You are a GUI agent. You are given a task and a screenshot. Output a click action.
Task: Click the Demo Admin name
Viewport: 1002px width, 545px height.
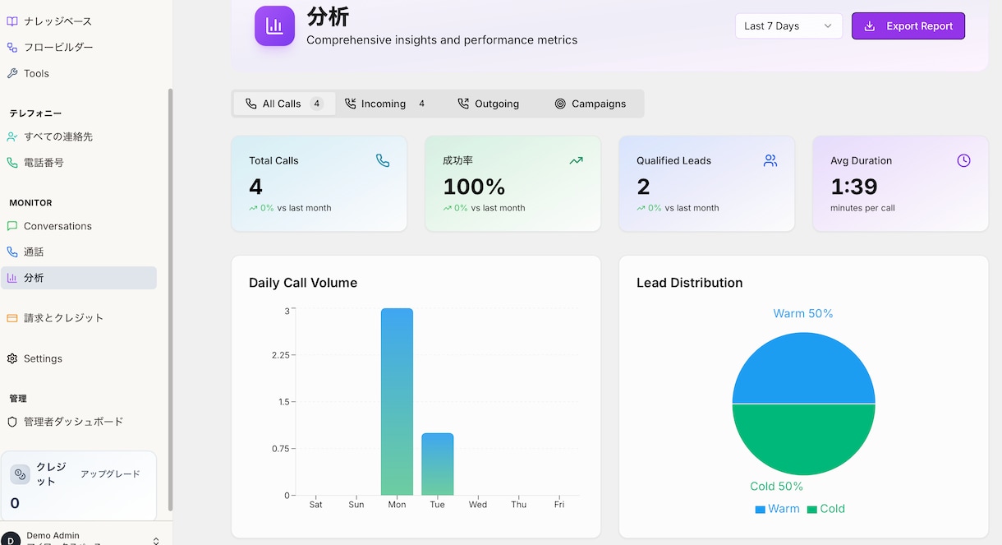click(53, 536)
